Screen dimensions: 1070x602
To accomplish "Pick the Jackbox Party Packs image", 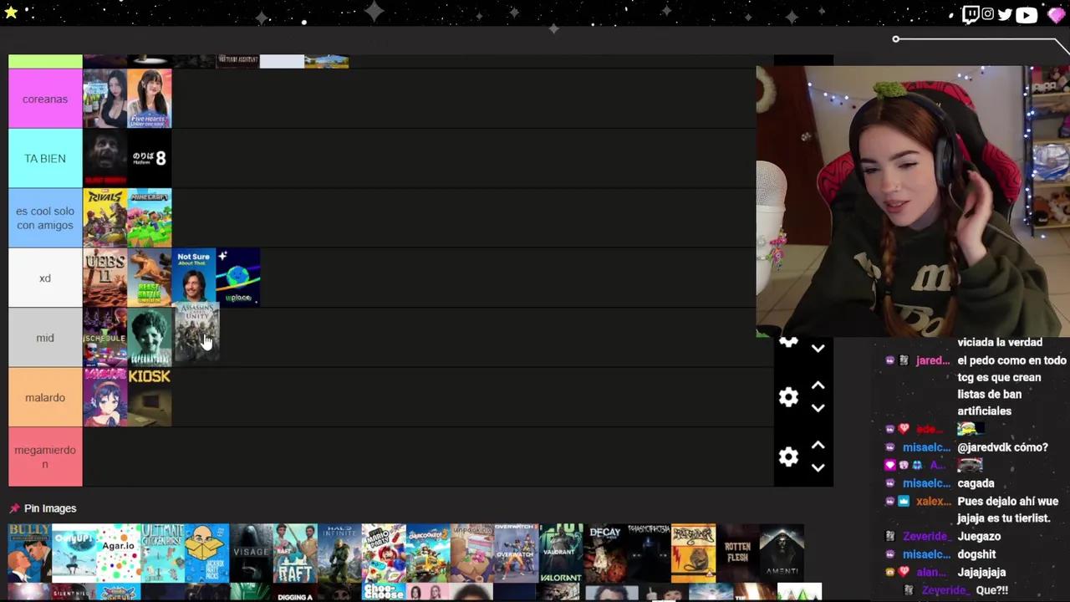I will pos(206,554).
